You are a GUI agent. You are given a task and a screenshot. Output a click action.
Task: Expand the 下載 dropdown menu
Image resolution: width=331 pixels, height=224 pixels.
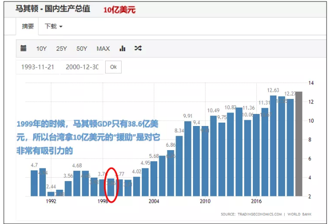54,26
